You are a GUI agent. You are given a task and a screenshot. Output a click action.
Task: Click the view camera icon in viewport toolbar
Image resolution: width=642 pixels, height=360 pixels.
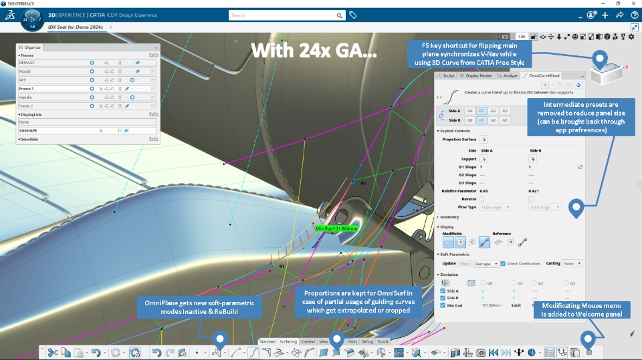(x=505, y=37)
